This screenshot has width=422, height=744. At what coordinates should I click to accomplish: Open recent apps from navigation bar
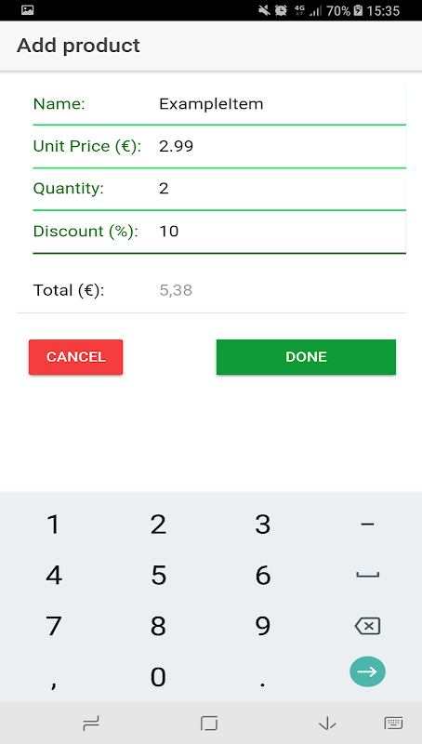(x=91, y=724)
